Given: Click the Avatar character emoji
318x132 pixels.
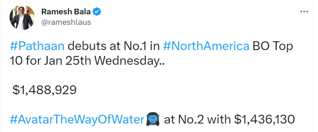Looking at the screenshot, I should click(153, 120).
